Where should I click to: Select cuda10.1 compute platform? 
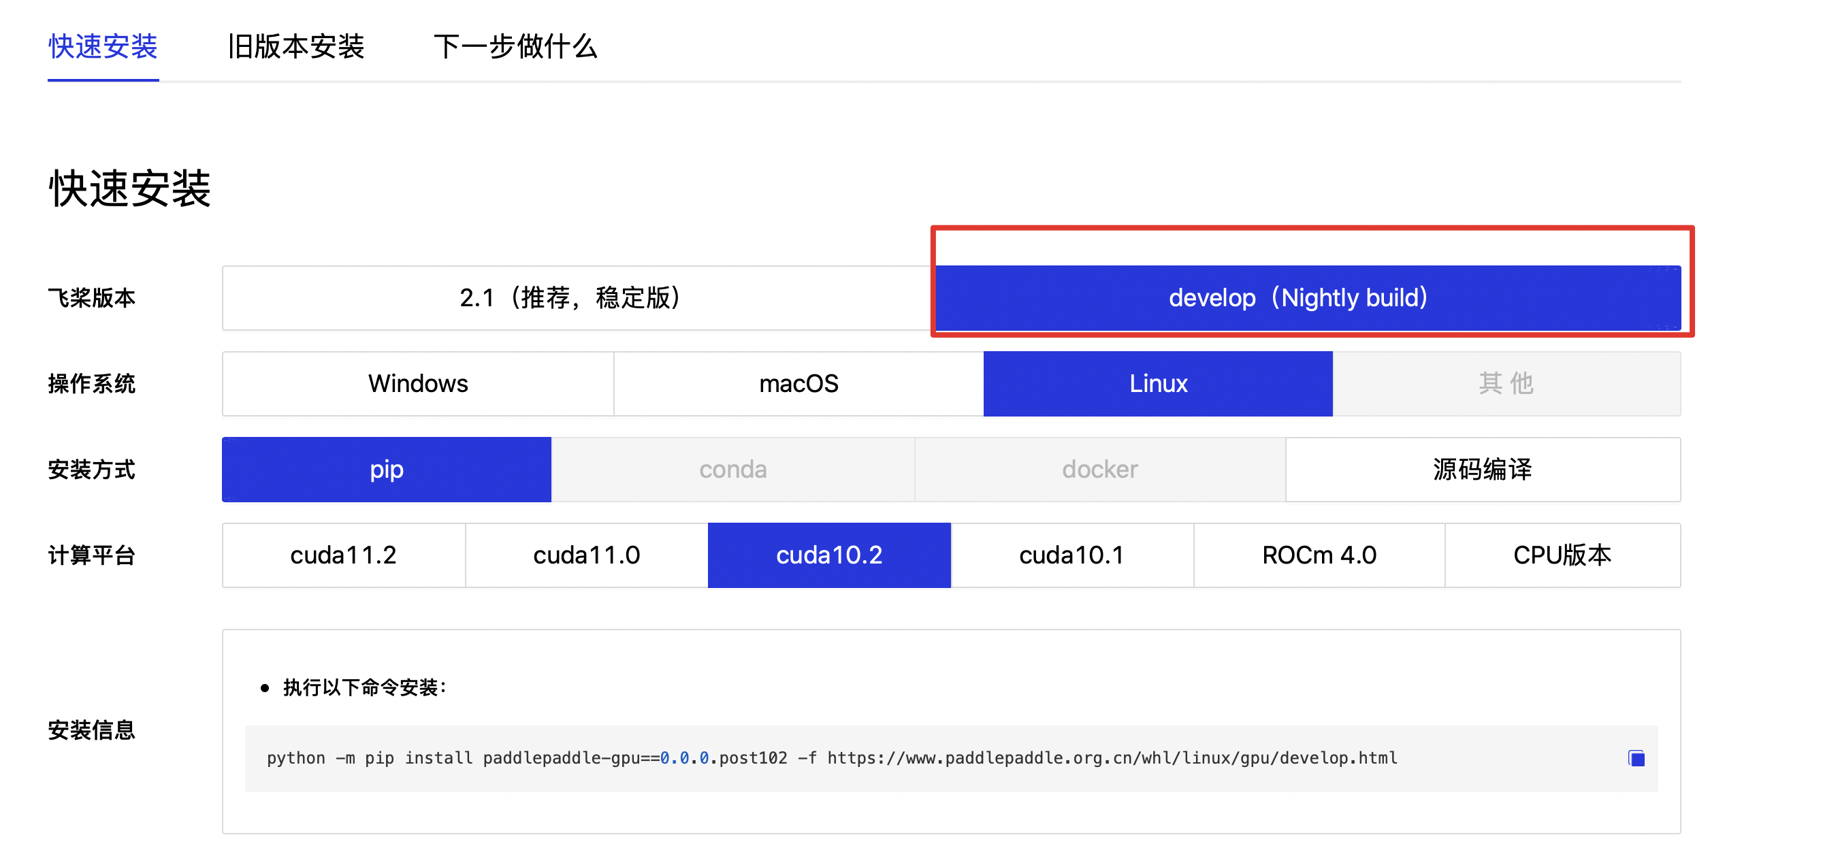(1073, 555)
